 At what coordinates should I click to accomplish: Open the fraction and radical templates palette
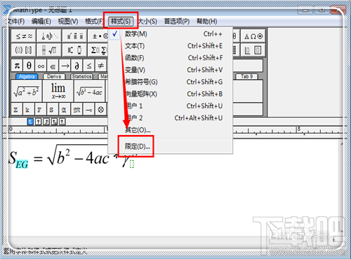(49, 50)
